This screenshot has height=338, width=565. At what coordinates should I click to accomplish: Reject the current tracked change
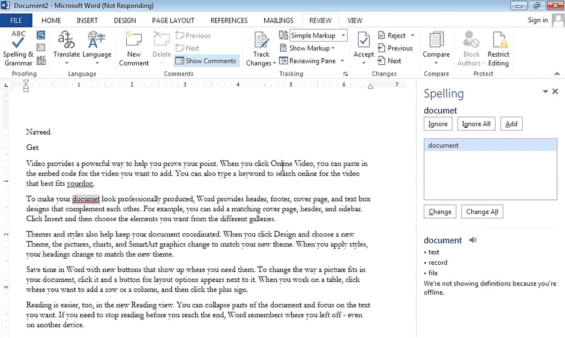pos(392,36)
